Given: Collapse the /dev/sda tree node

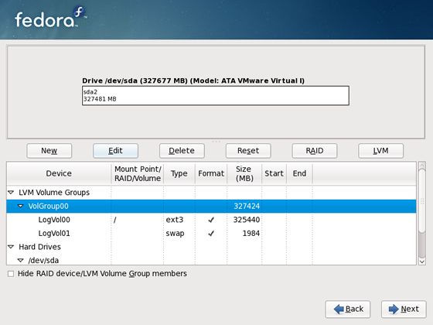Looking at the screenshot, I should tap(20, 260).
